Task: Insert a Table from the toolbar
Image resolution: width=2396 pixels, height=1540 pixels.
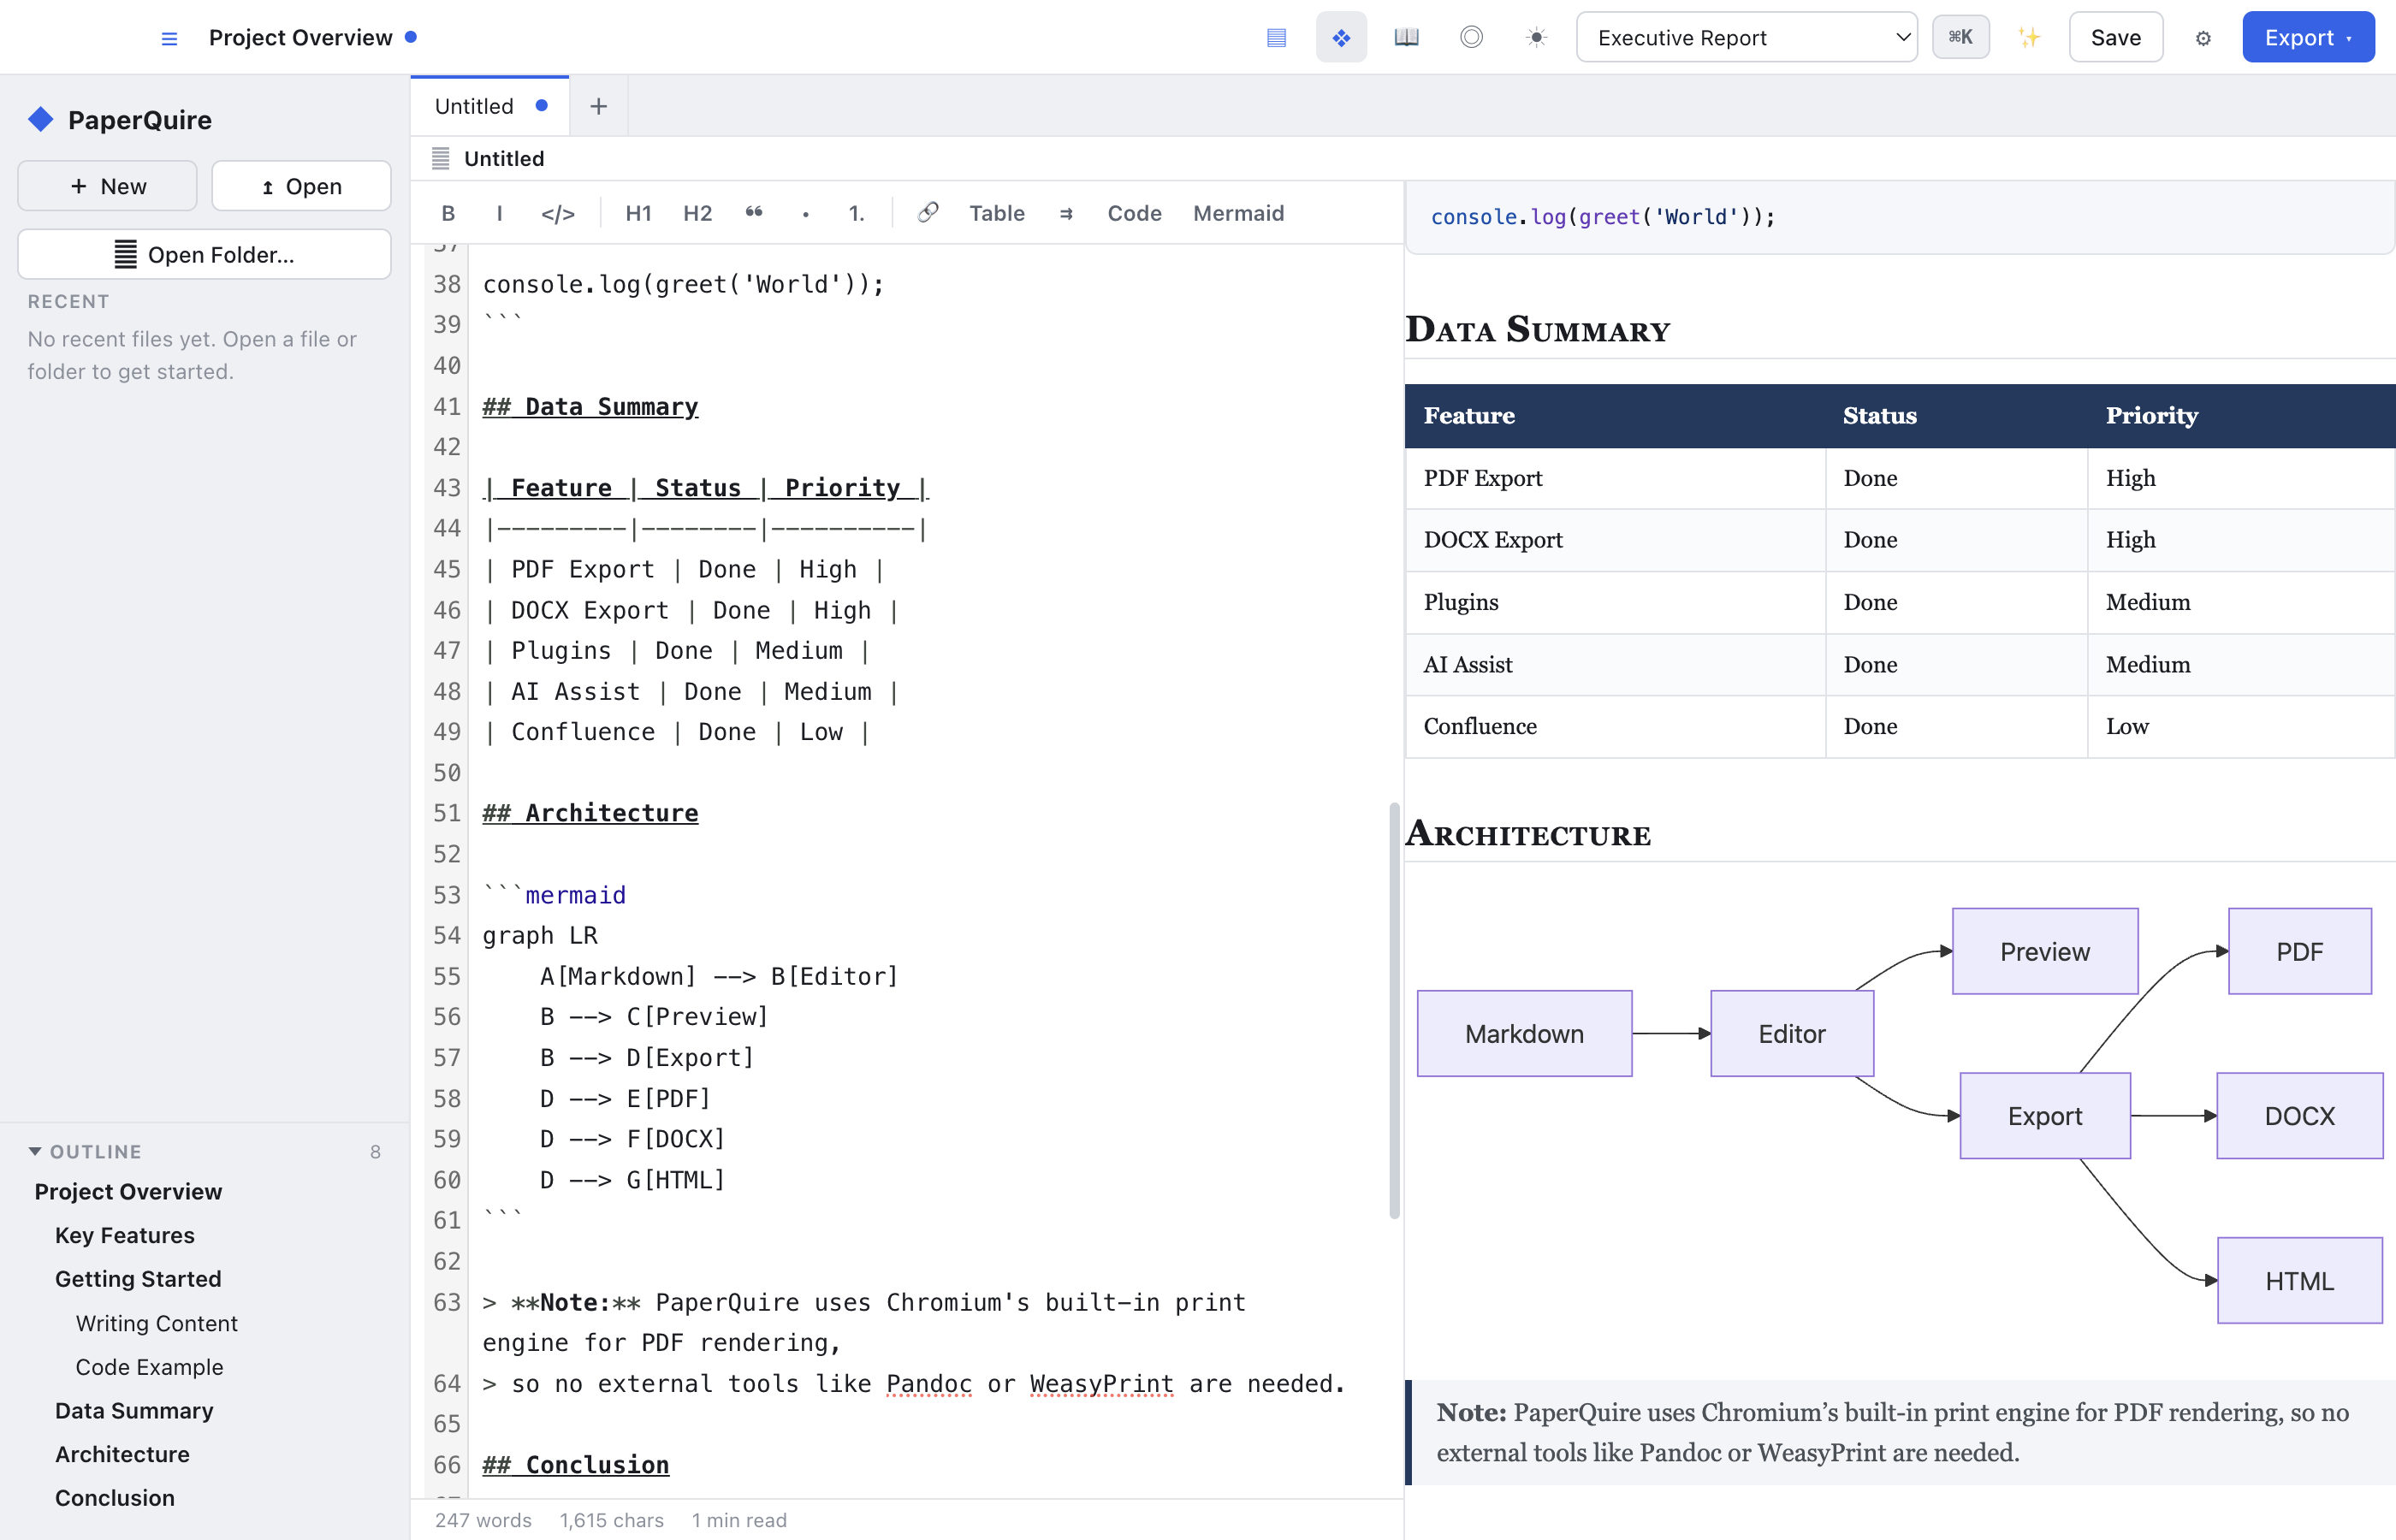Action: pos(997,213)
